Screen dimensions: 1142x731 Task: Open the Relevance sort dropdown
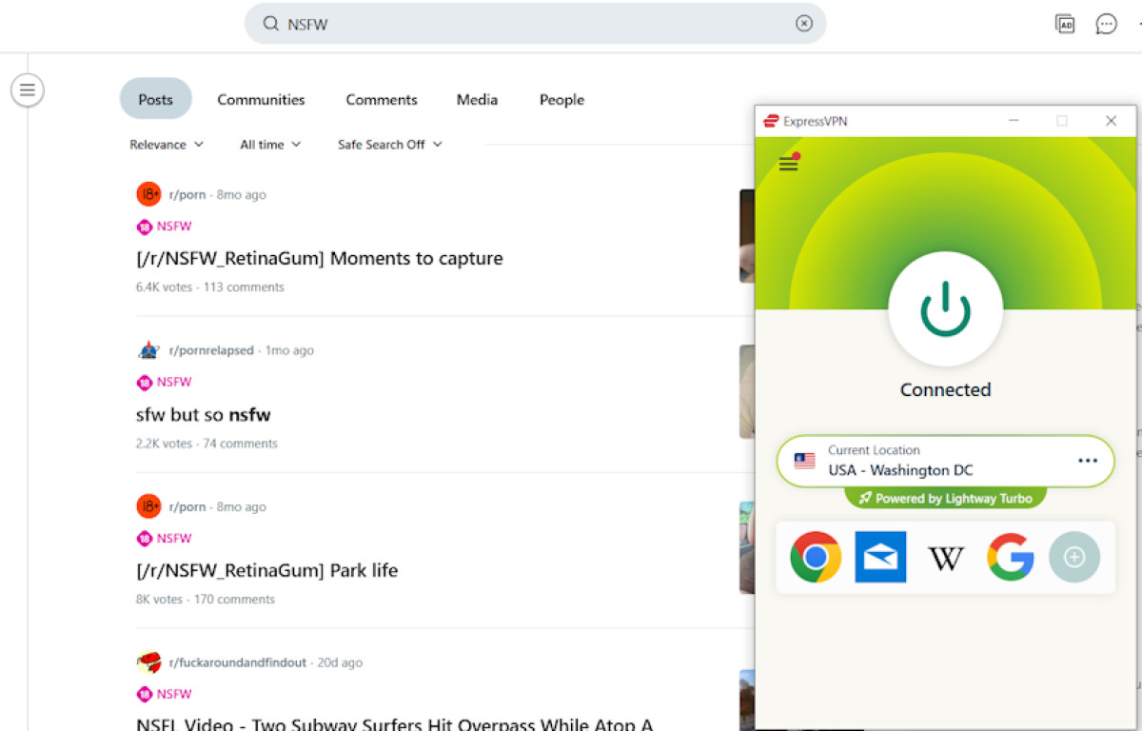(x=167, y=145)
